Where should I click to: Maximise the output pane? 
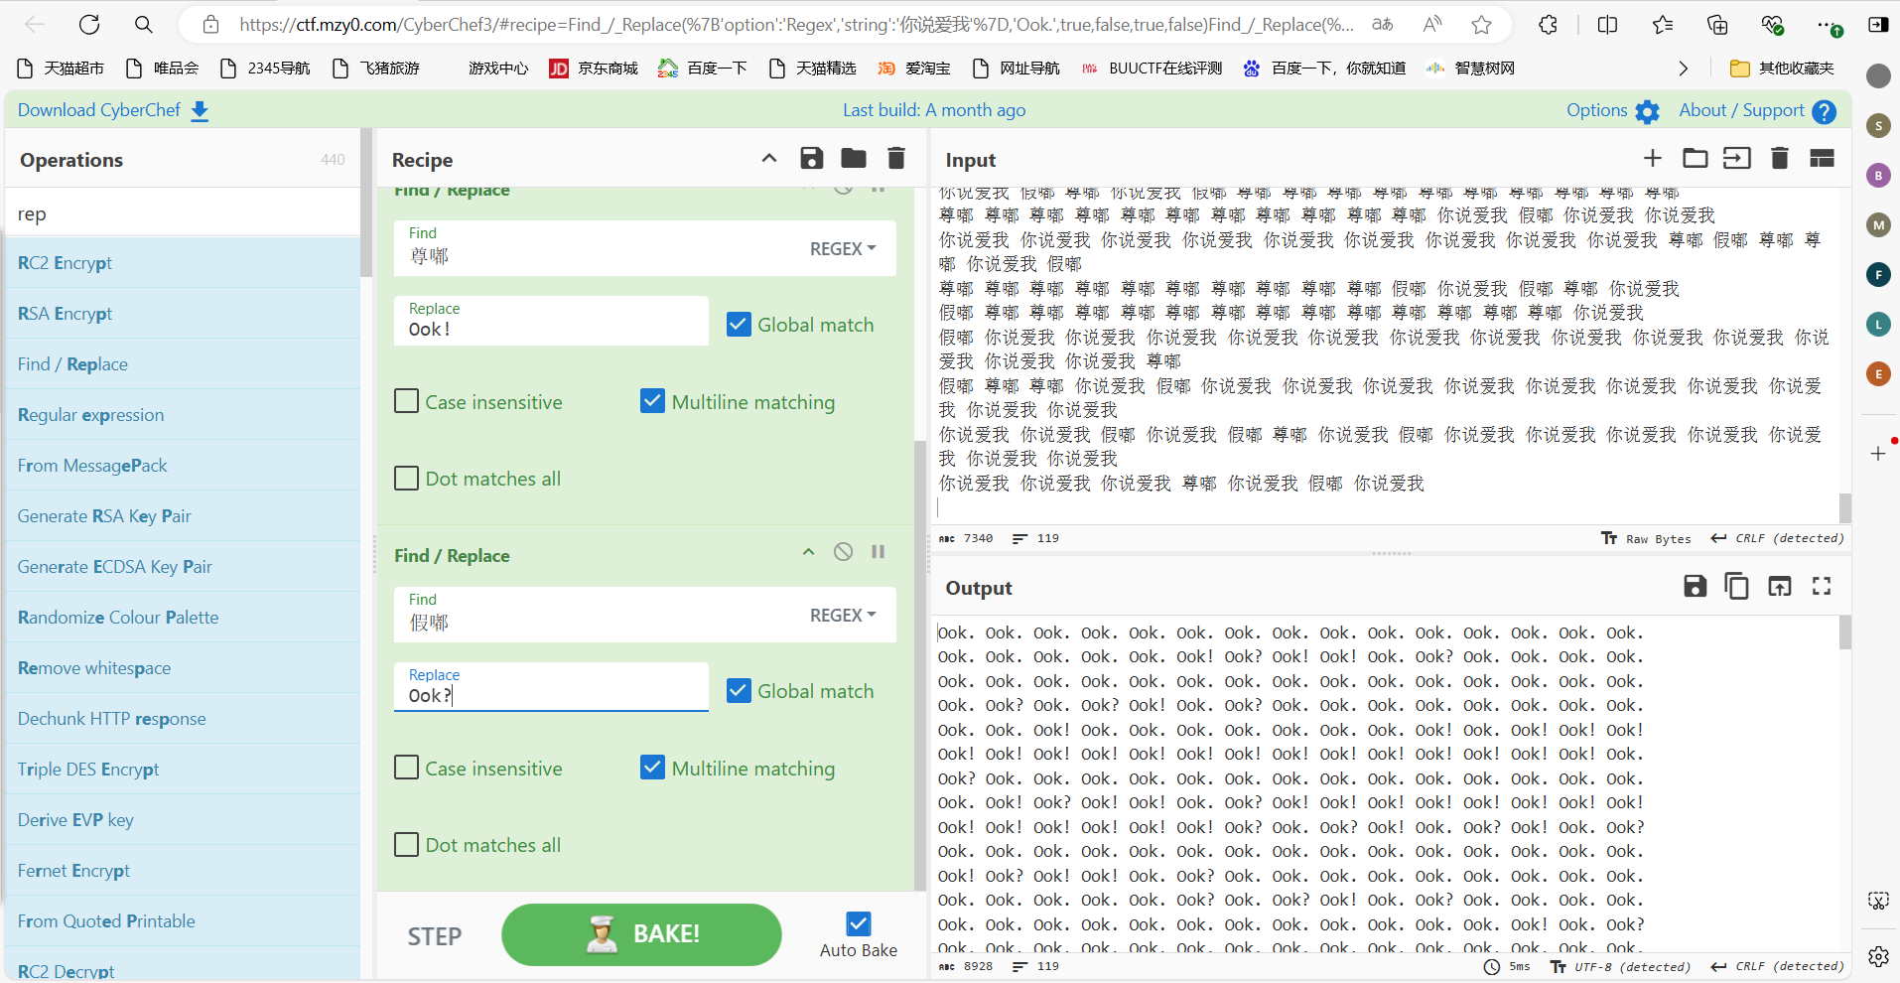[1822, 586]
